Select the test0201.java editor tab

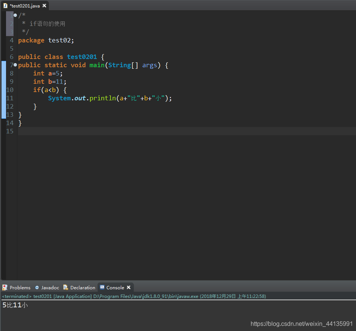[25, 6]
